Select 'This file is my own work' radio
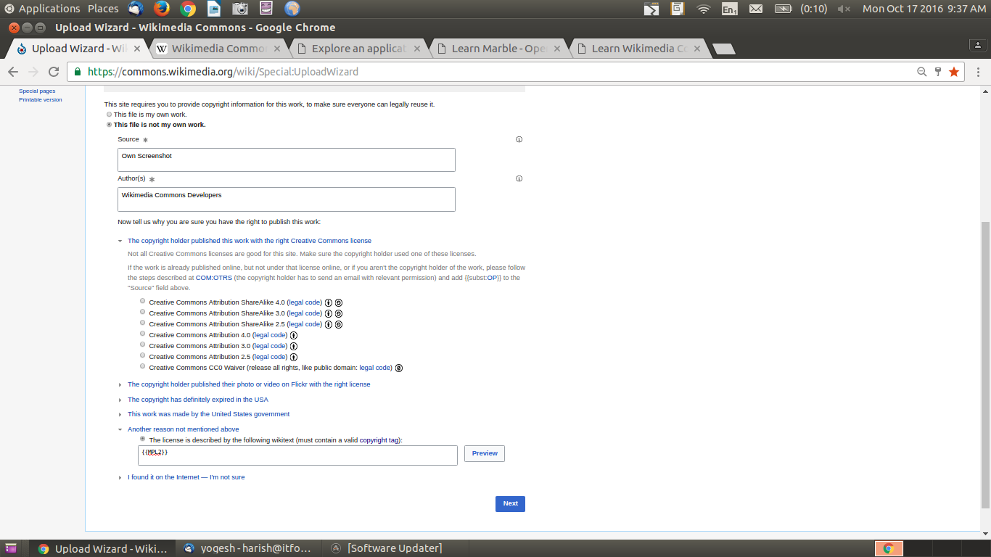Screen dimensions: 991x557 point(109,115)
